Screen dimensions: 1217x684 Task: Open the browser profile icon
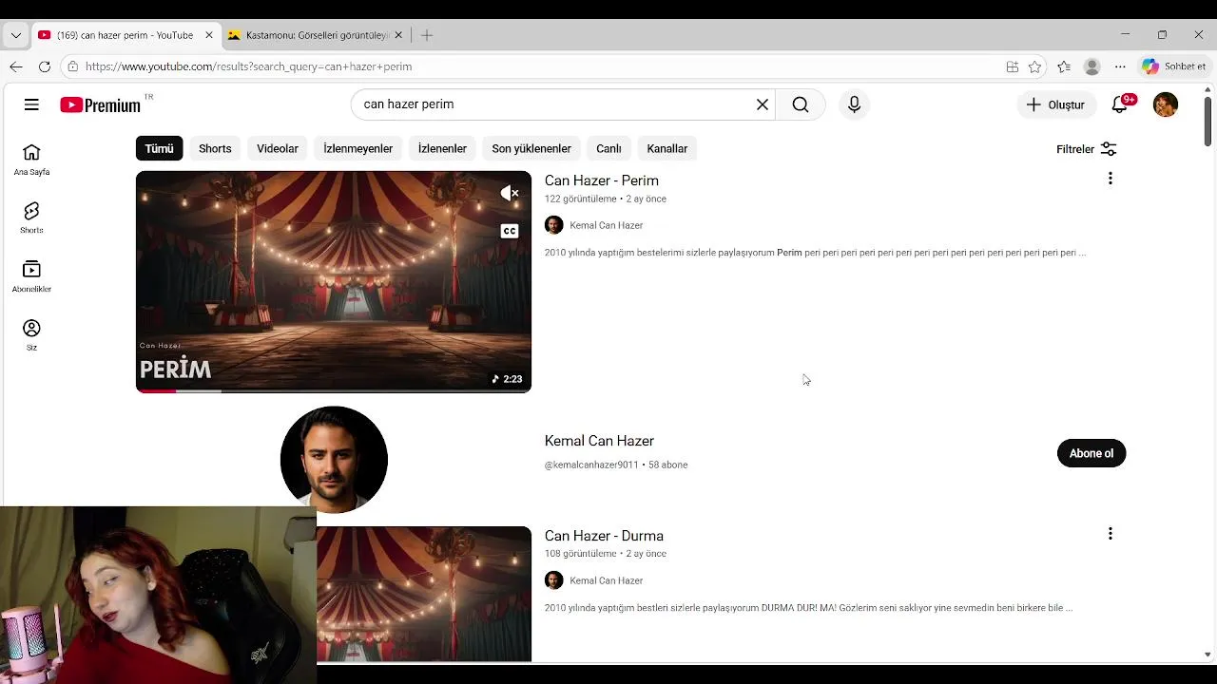click(x=1091, y=66)
